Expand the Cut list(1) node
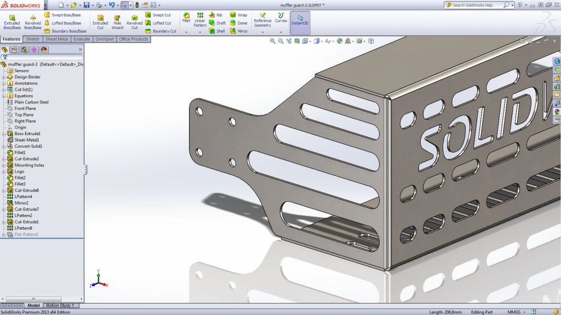This screenshot has width=561, height=315. click(x=4, y=90)
